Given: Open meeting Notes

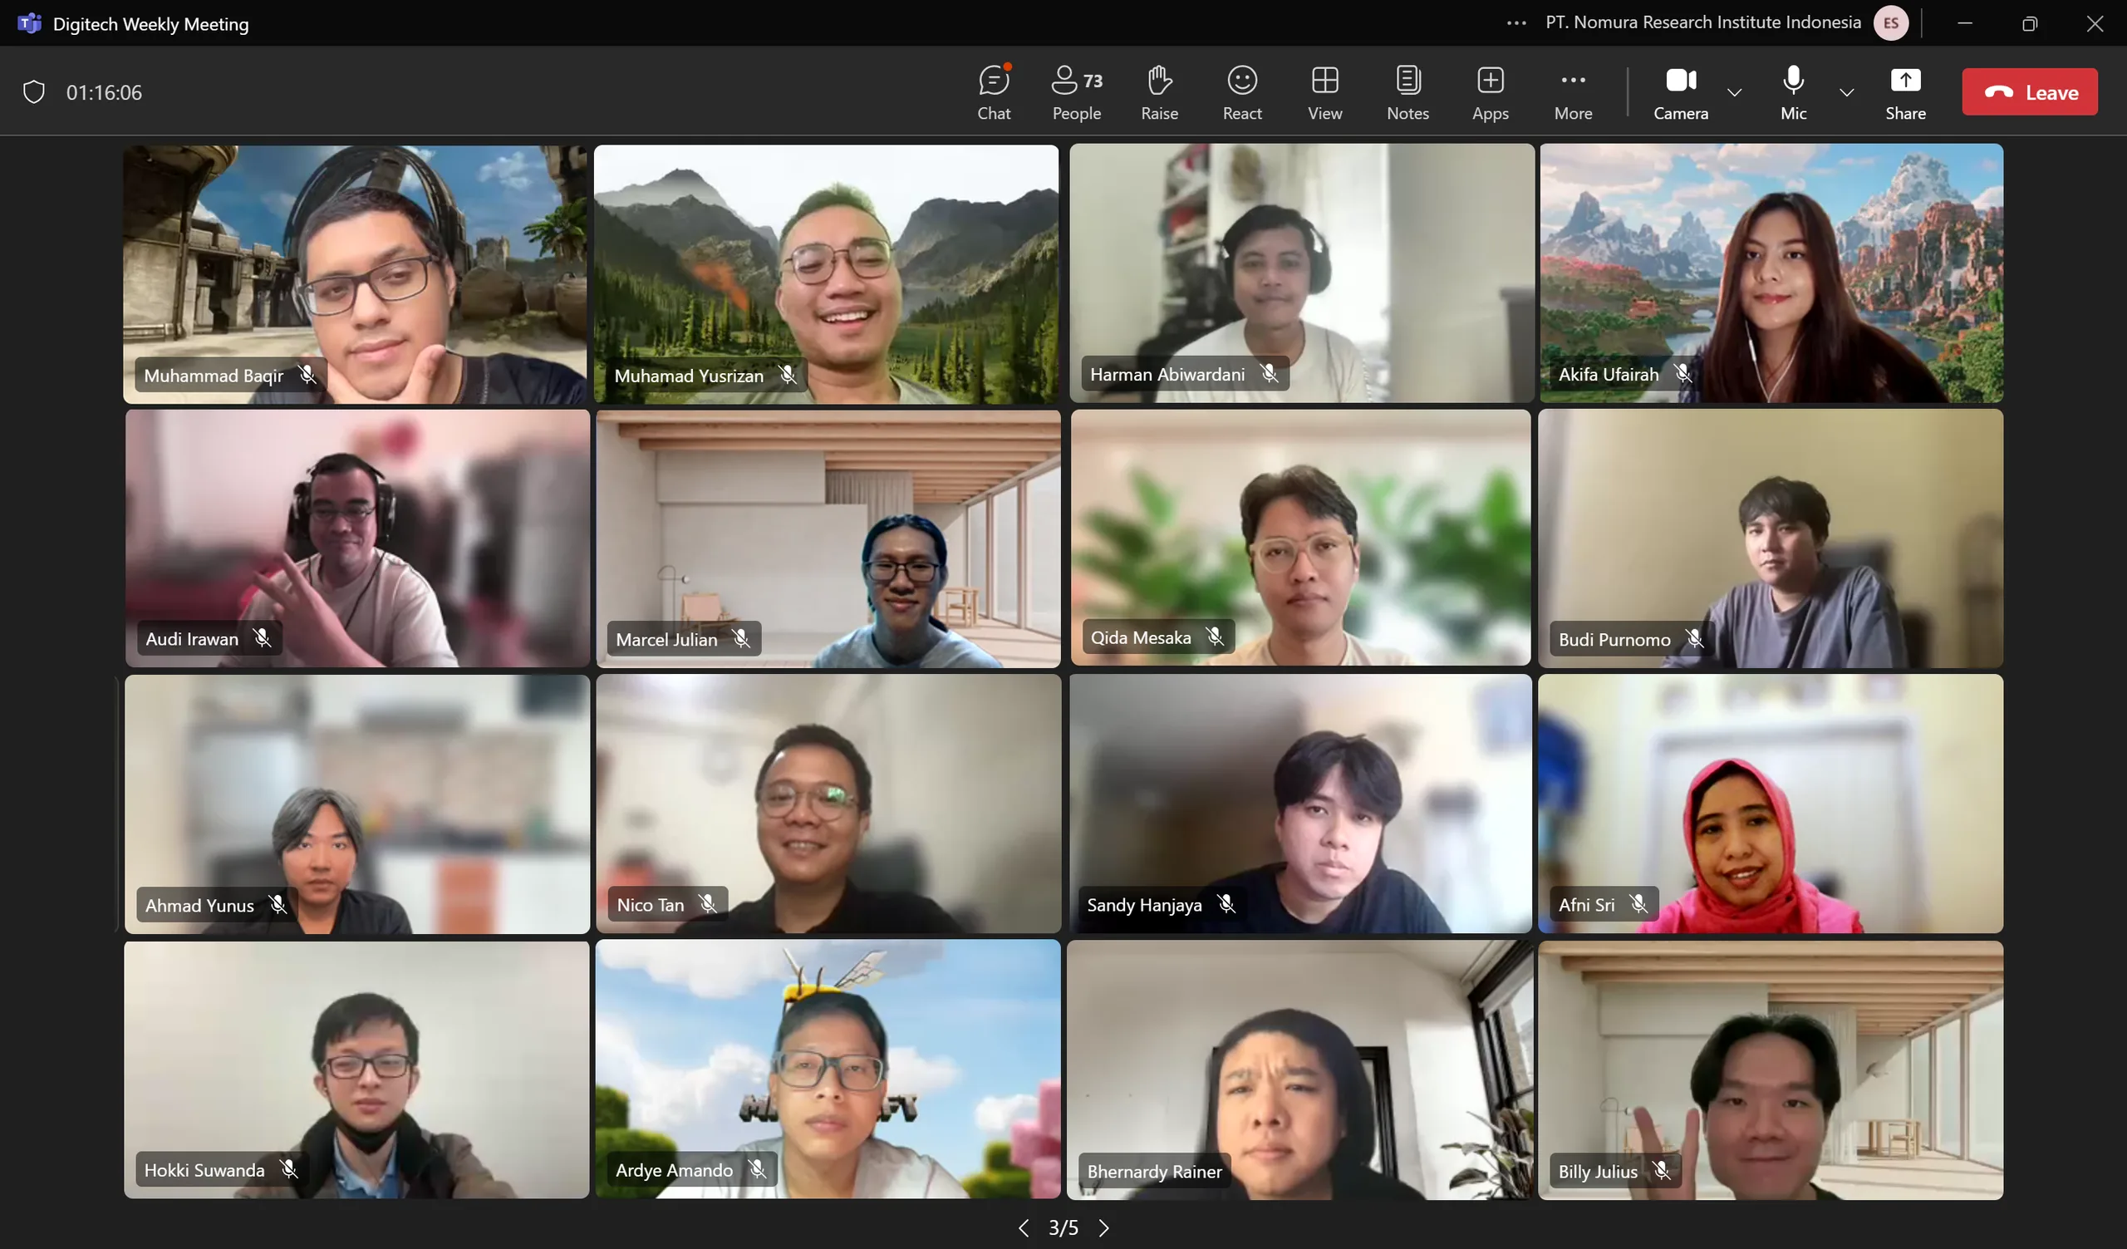Looking at the screenshot, I should (x=1407, y=92).
